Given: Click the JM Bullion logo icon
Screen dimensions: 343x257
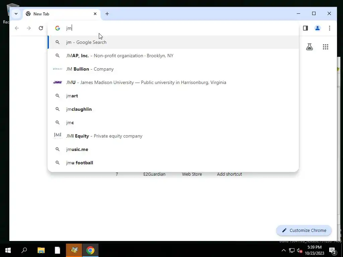Looking at the screenshot, I should (x=58, y=69).
